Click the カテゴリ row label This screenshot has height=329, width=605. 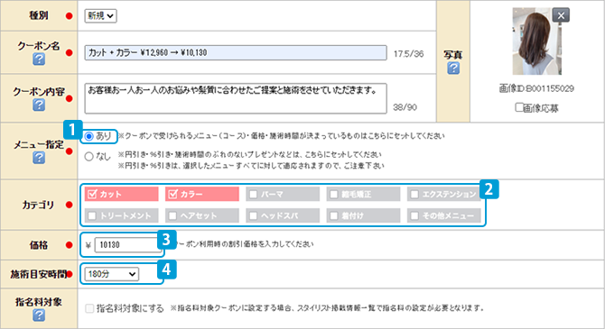pyautogui.click(x=38, y=205)
